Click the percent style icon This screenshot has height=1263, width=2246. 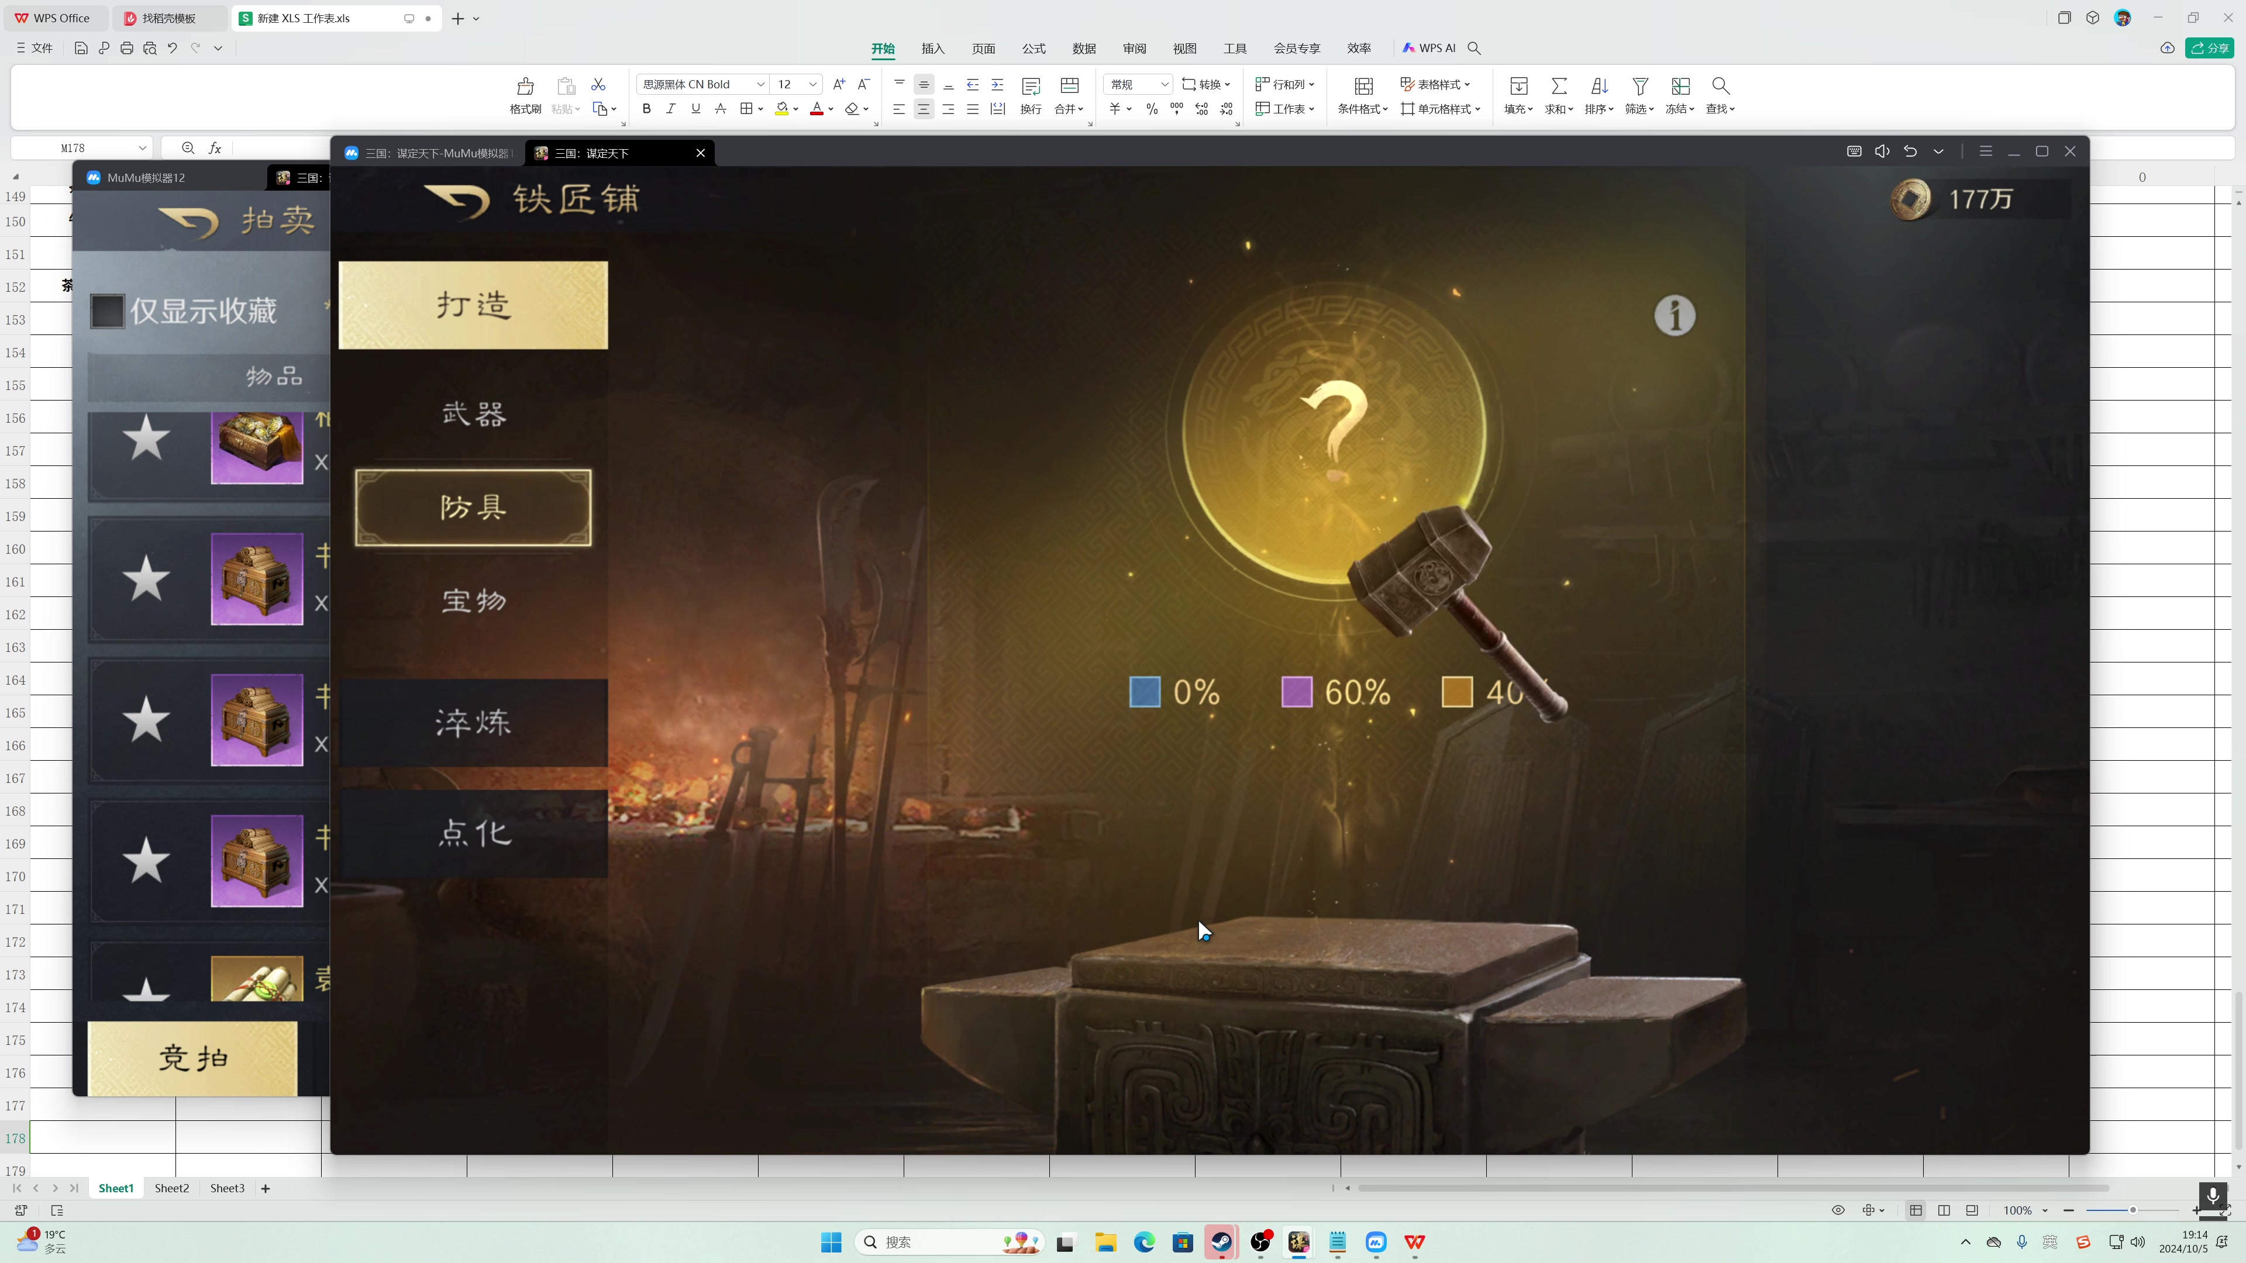tap(1152, 109)
